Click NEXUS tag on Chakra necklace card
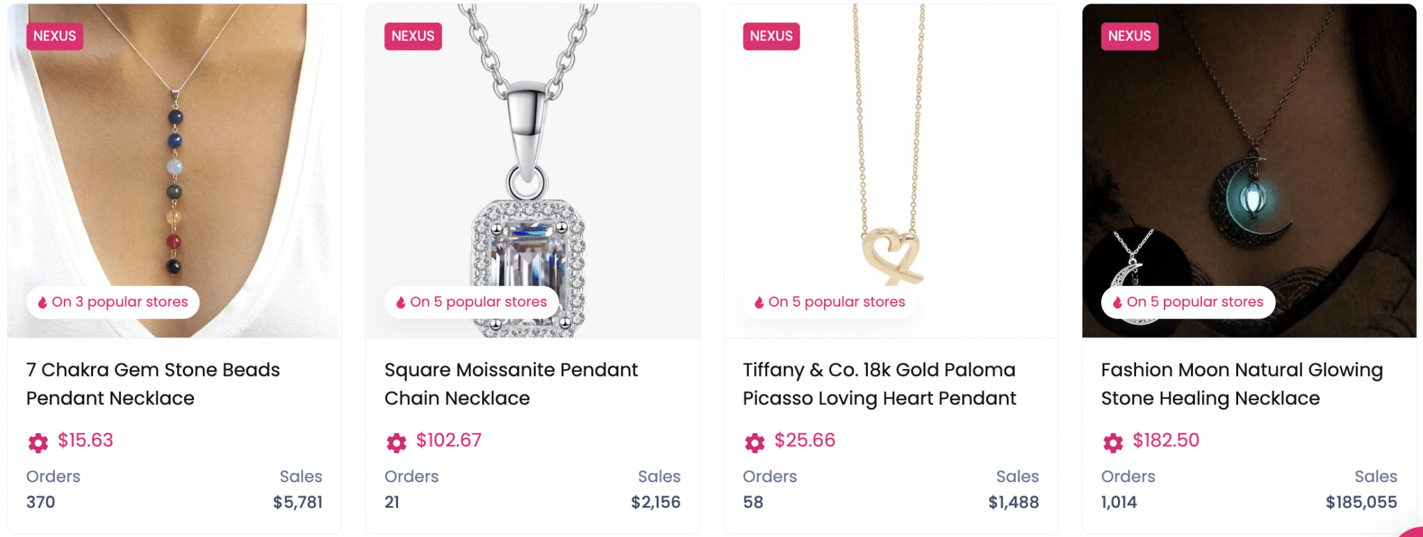Image resolution: width=1423 pixels, height=537 pixels. pyautogui.click(x=55, y=36)
